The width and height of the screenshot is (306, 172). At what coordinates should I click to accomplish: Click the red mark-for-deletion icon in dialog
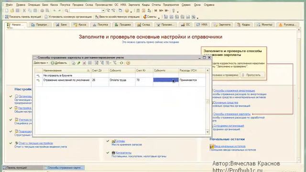(x=84, y=63)
